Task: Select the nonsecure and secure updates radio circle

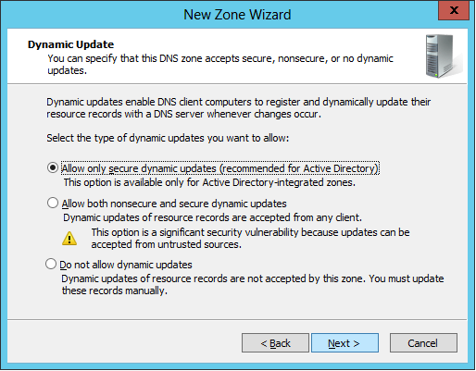Action: pos(53,203)
